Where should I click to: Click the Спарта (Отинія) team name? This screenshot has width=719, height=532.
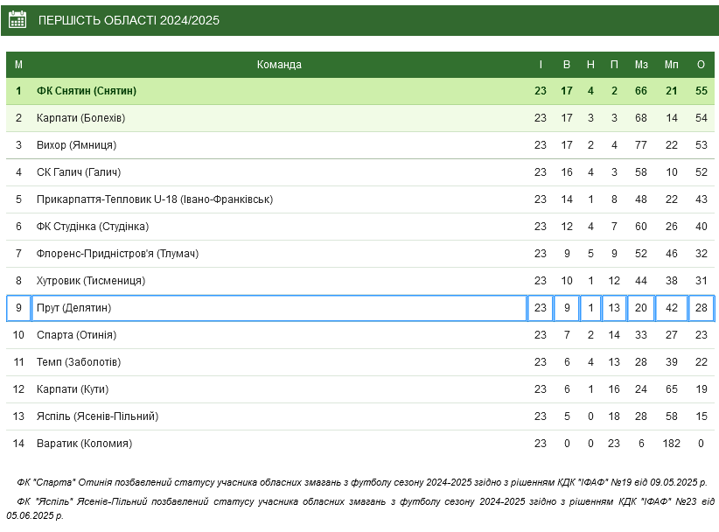(x=76, y=335)
